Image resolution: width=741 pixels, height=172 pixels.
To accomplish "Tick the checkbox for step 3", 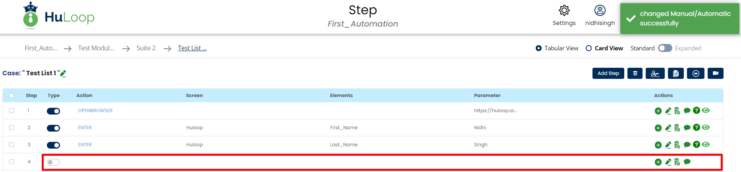I will pos(12,145).
